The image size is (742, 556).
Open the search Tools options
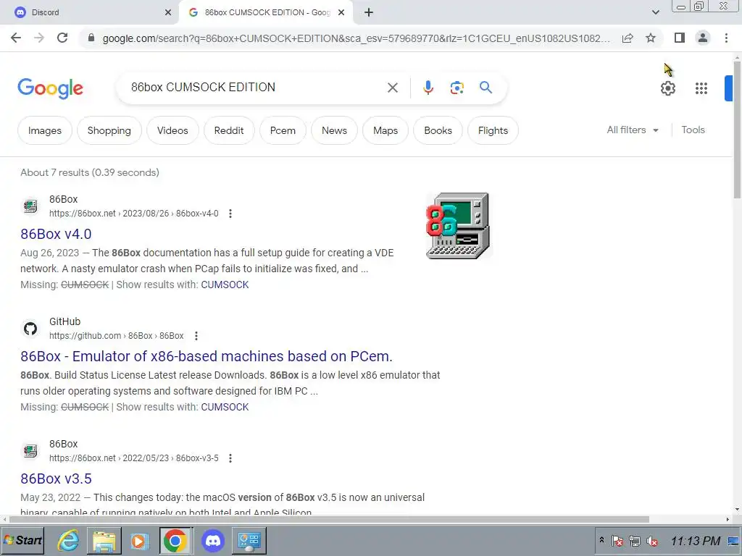tap(693, 130)
